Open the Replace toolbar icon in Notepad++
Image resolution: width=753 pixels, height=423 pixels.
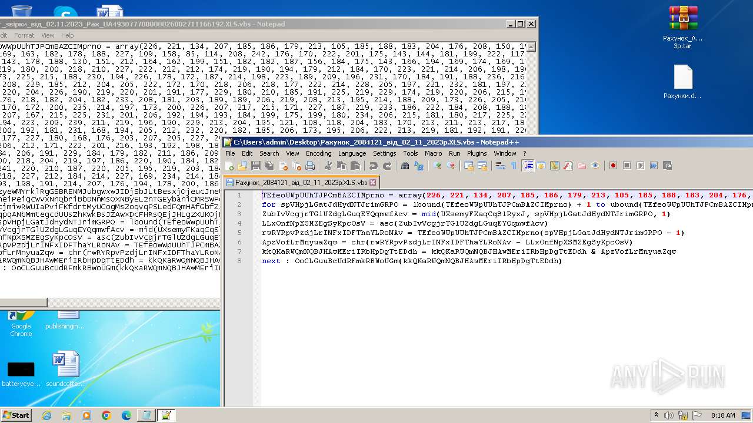pyautogui.click(x=418, y=166)
